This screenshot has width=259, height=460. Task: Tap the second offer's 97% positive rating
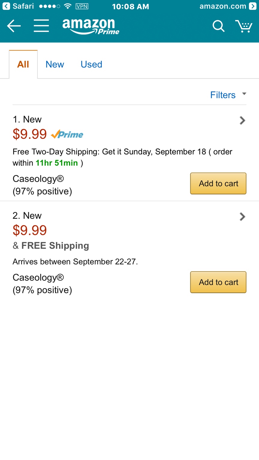42,290
